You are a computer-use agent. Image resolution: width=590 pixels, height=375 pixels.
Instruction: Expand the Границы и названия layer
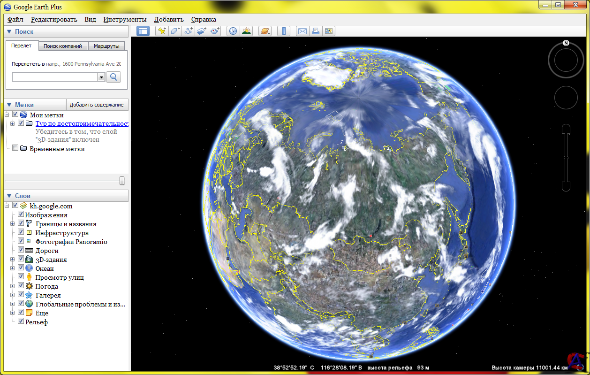(x=13, y=224)
